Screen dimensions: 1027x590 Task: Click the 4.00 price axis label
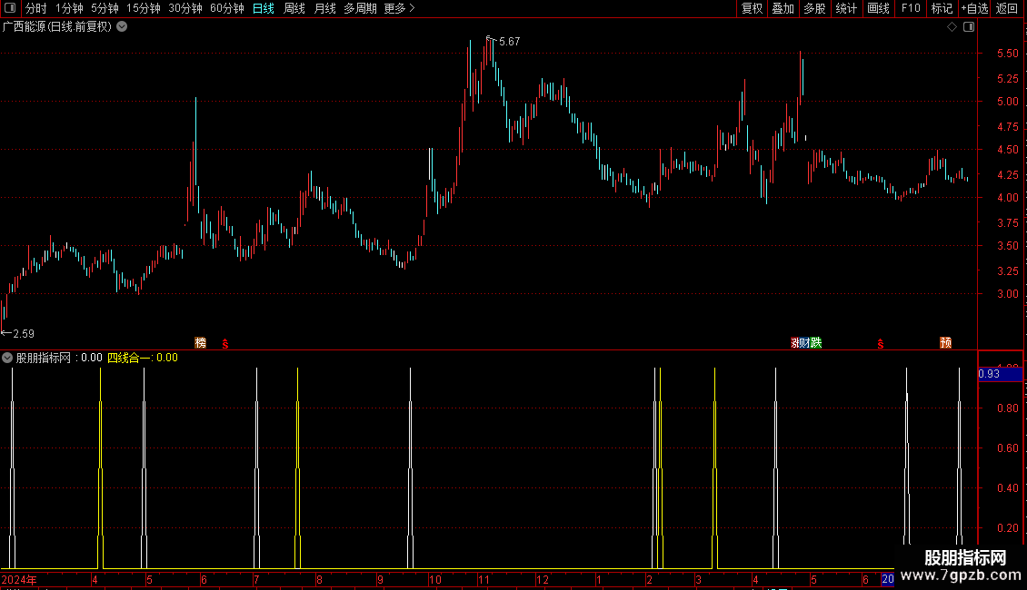click(1007, 198)
